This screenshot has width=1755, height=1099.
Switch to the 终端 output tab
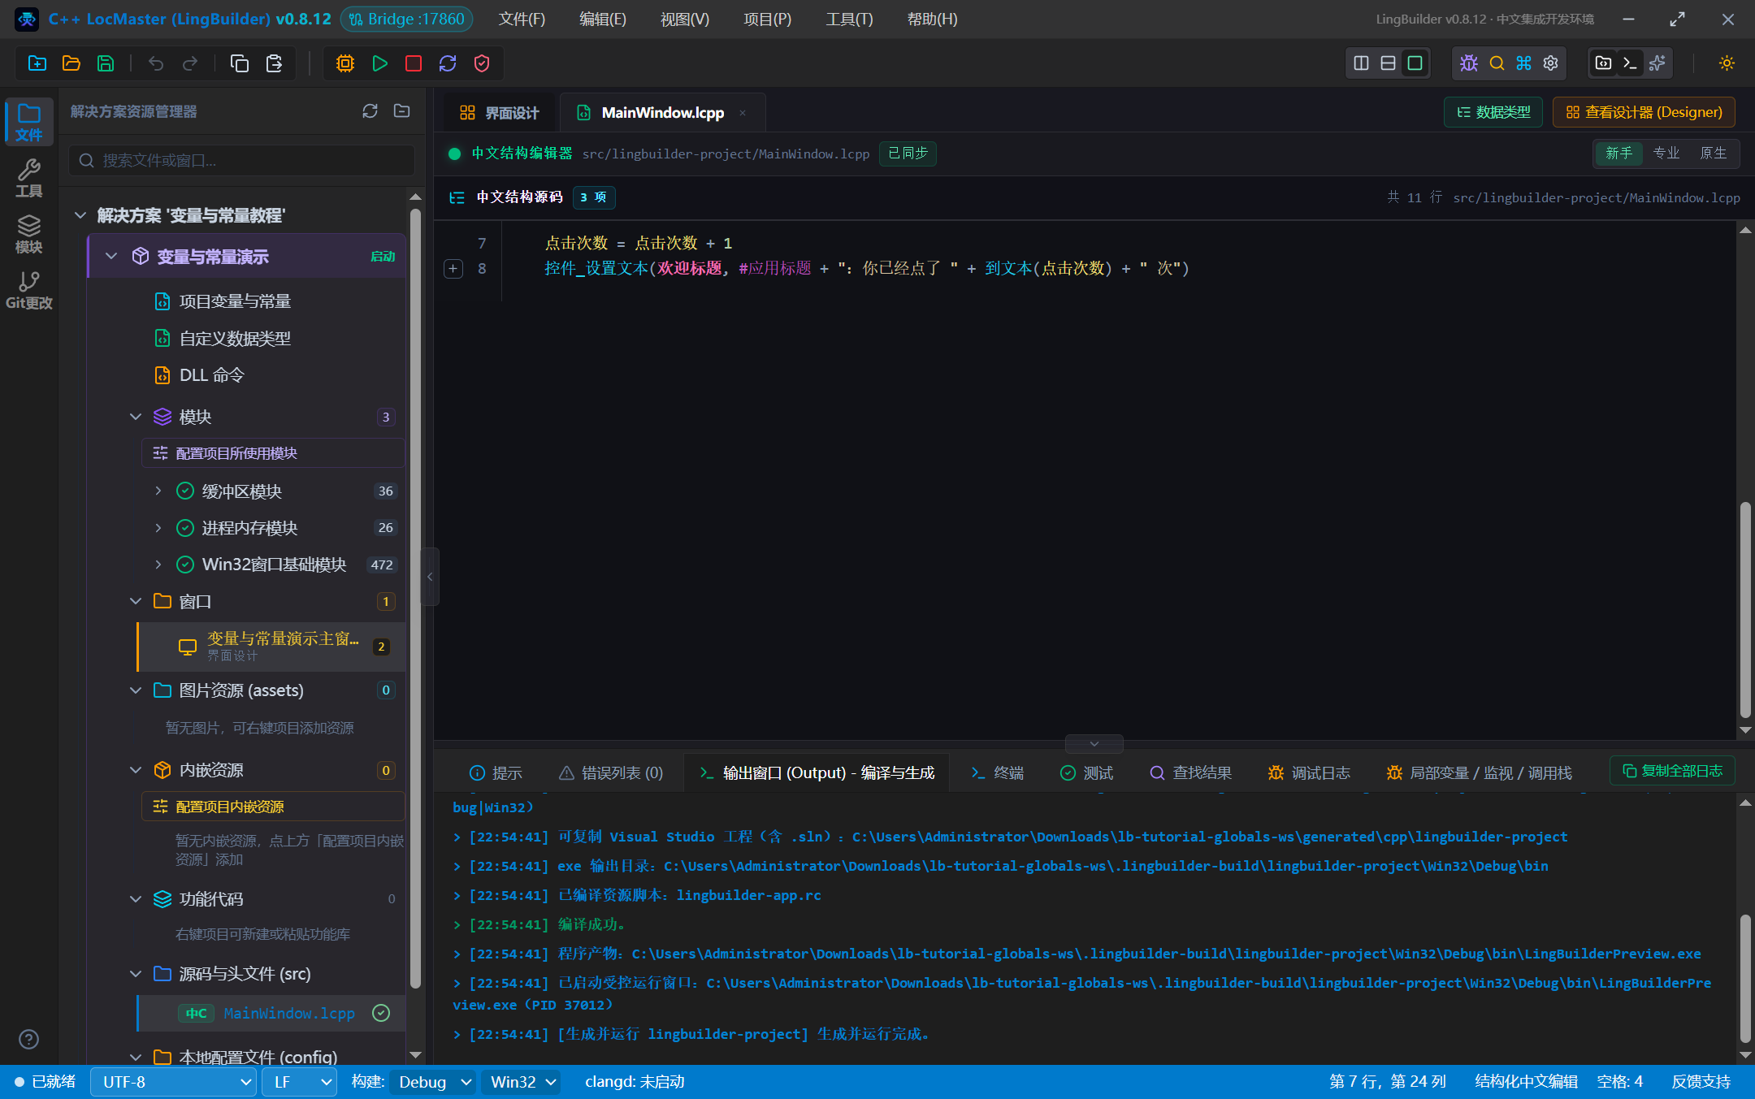(998, 772)
